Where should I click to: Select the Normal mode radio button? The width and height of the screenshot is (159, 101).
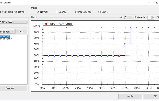pos(38,12)
